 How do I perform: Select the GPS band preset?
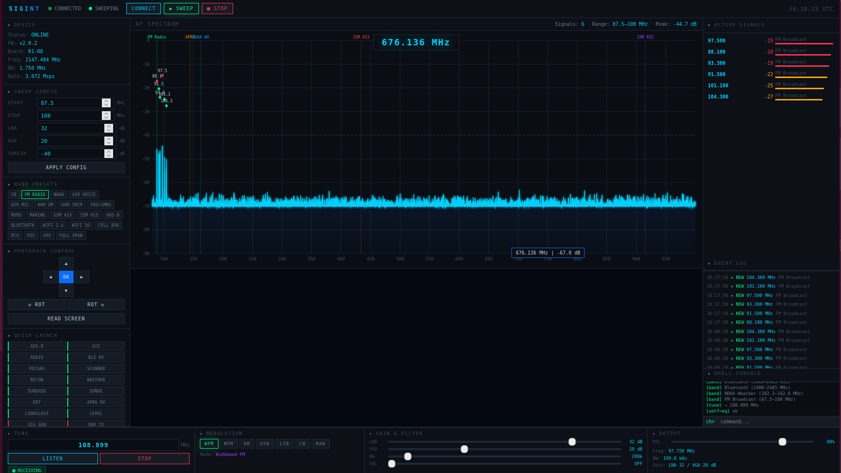point(47,235)
